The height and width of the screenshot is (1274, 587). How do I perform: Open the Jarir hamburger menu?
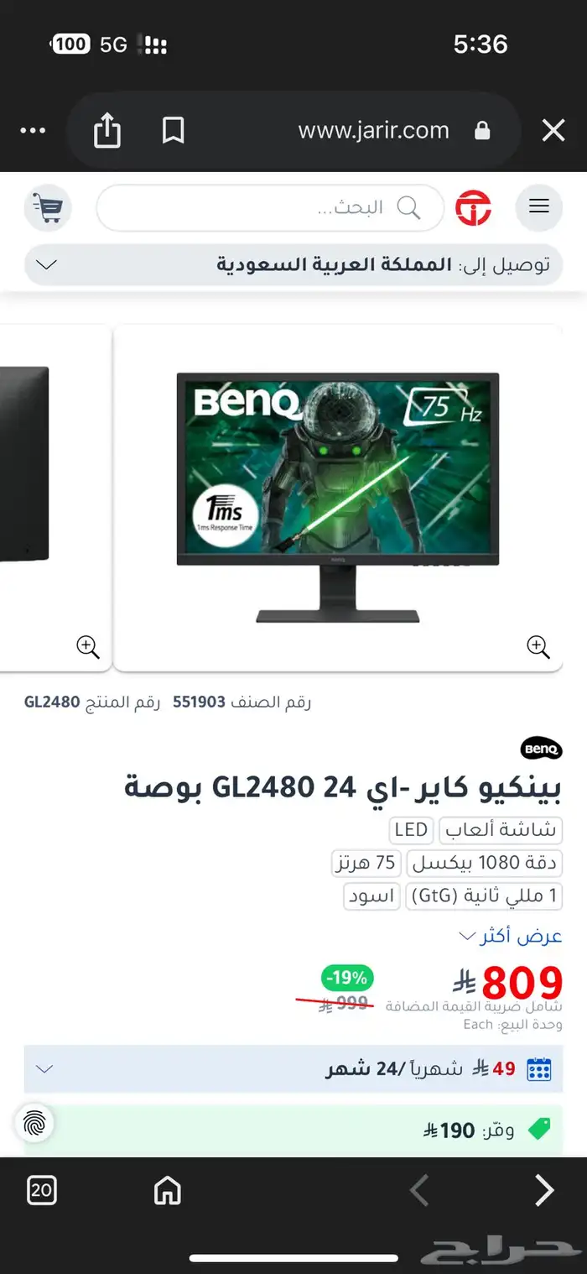coord(538,206)
